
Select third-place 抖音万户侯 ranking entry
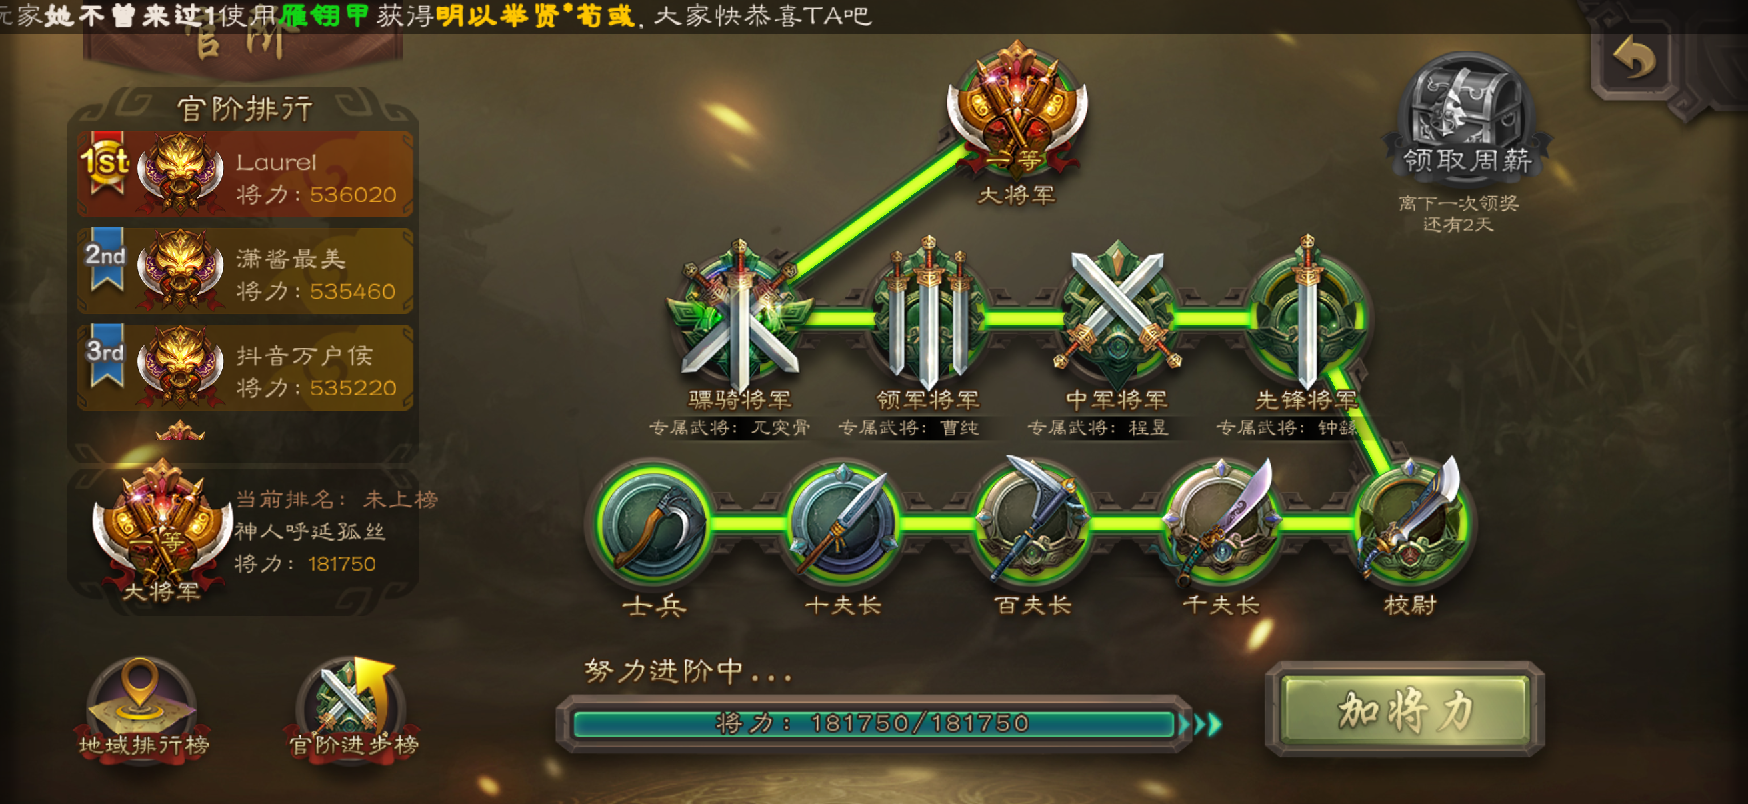click(245, 367)
